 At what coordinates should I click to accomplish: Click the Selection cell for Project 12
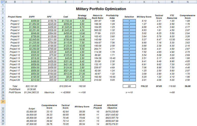click(129, 55)
